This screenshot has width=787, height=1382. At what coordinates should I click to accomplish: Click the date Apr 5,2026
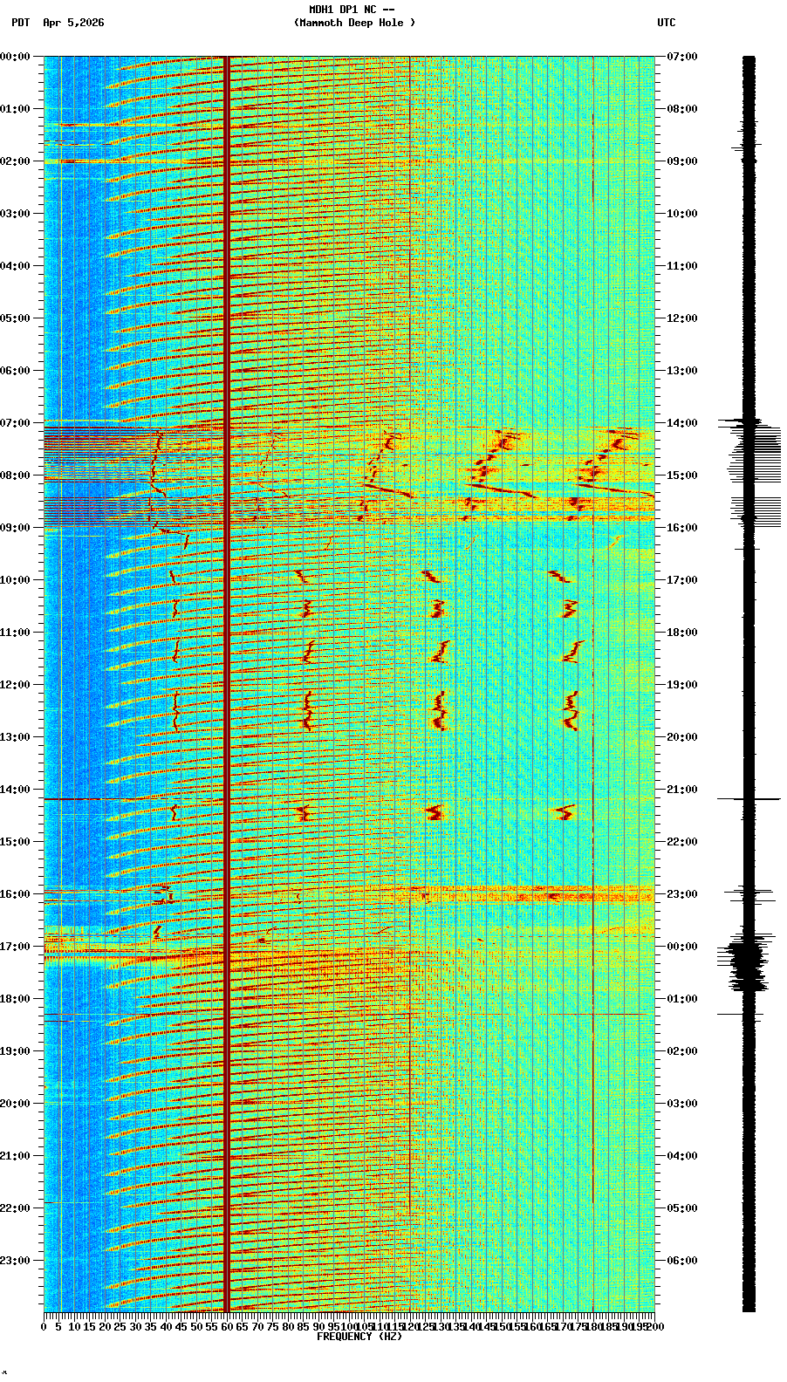click(73, 23)
